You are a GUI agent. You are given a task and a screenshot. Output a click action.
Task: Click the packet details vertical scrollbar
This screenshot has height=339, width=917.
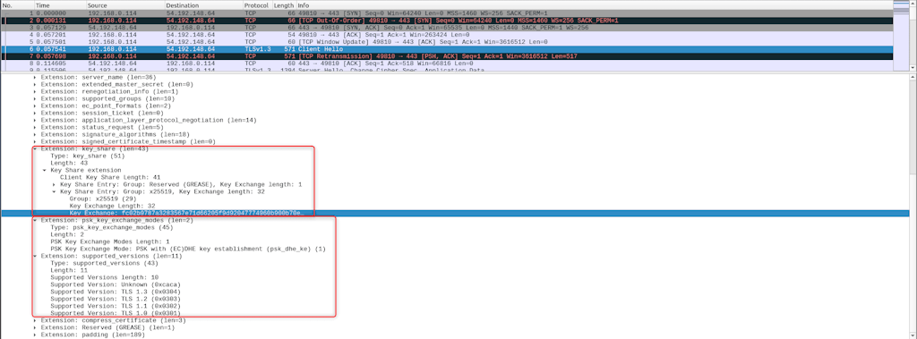pyautogui.click(x=913, y=205)
